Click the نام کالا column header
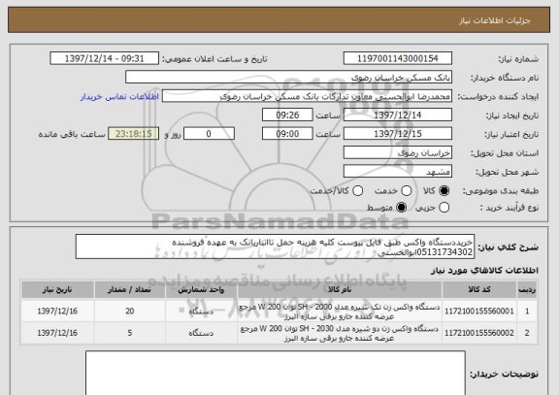The width and height of the screenshot is (559, 395). click(x=340, y=290)
